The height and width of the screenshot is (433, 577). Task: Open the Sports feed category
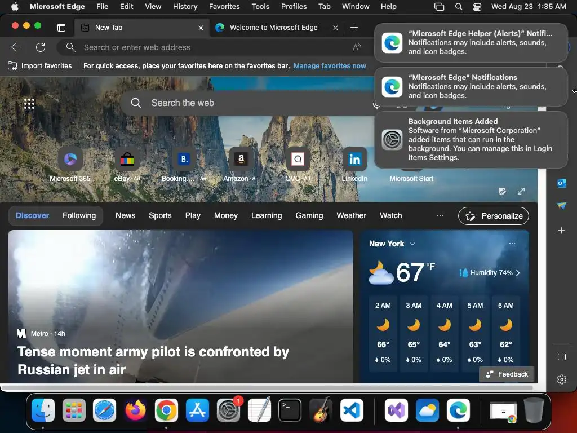point(160,216)
